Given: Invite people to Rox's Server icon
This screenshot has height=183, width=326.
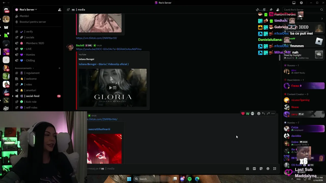Looking at the screenshot, I should [x=60, y=10].
